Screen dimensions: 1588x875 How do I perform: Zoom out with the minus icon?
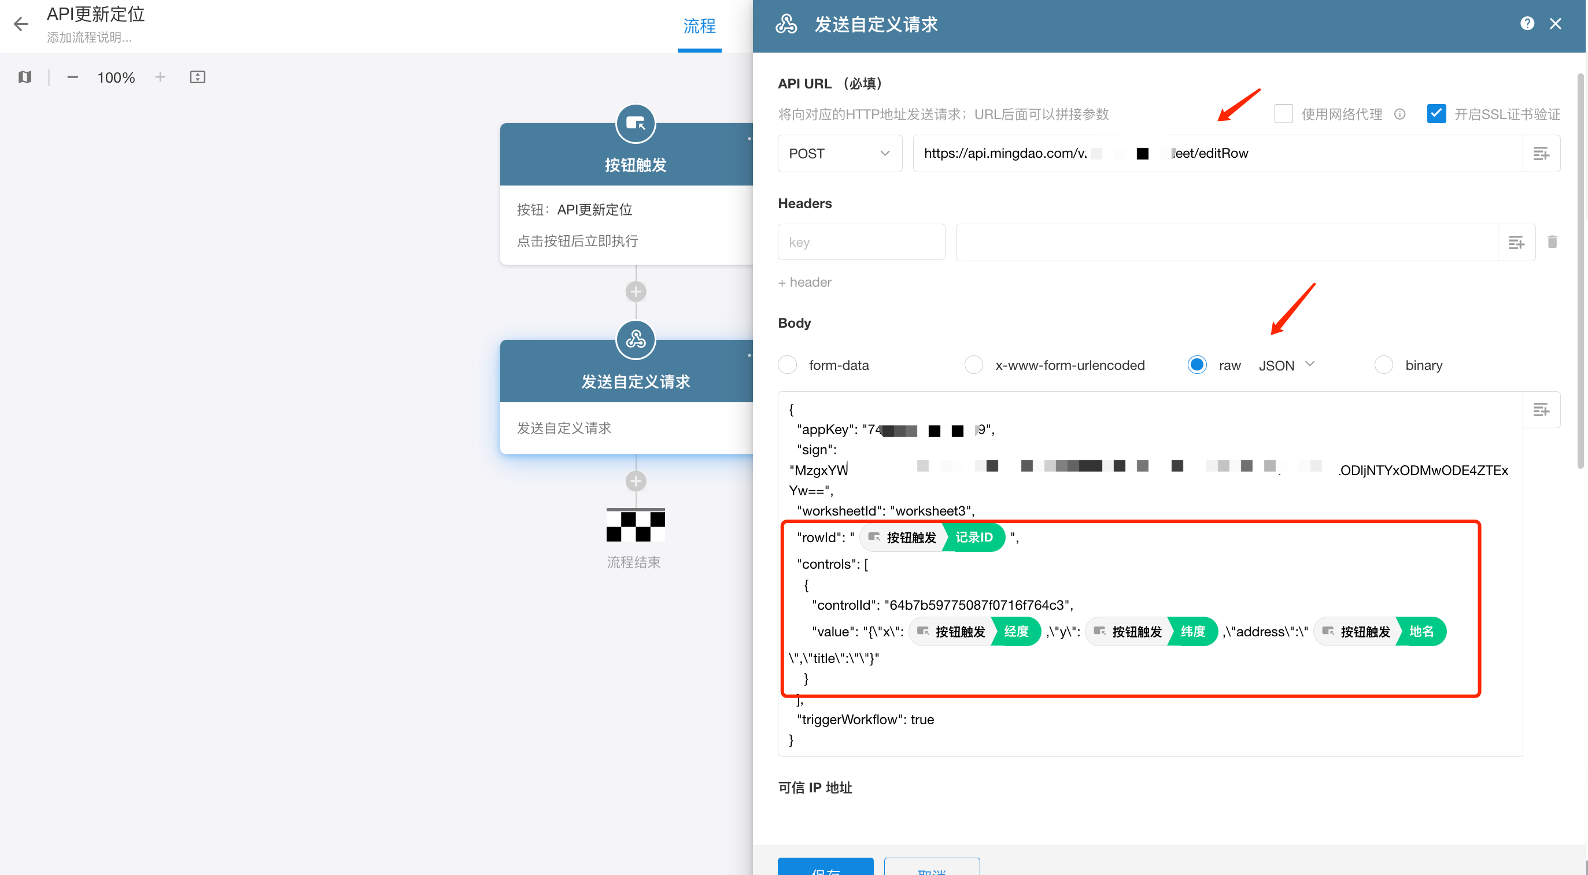tap(73, 77)
